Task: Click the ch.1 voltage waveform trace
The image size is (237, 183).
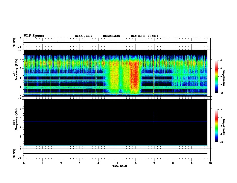Action: [115, 42]
